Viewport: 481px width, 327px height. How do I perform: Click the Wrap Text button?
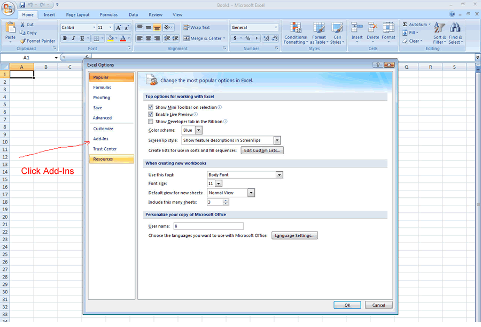pyautogui.click(x=196, y=28)
